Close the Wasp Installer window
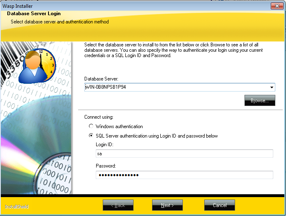This screenshot has height=216, width=286. coord(277,6)
